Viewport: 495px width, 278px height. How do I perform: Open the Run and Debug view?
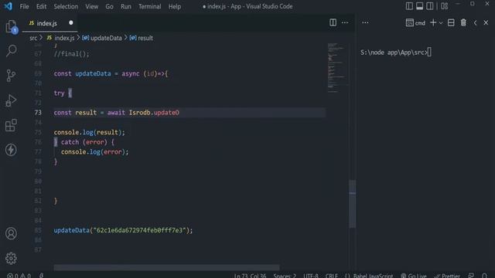[11, 100]
